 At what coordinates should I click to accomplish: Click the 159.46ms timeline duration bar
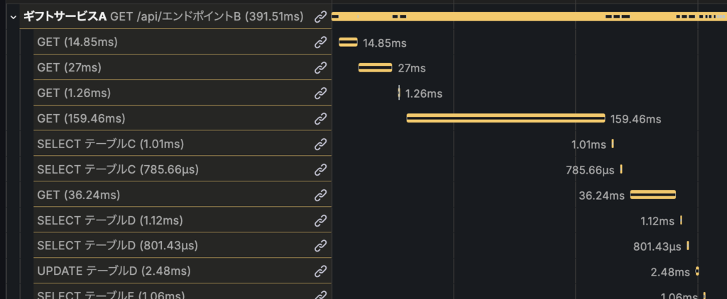click(505, 118)
